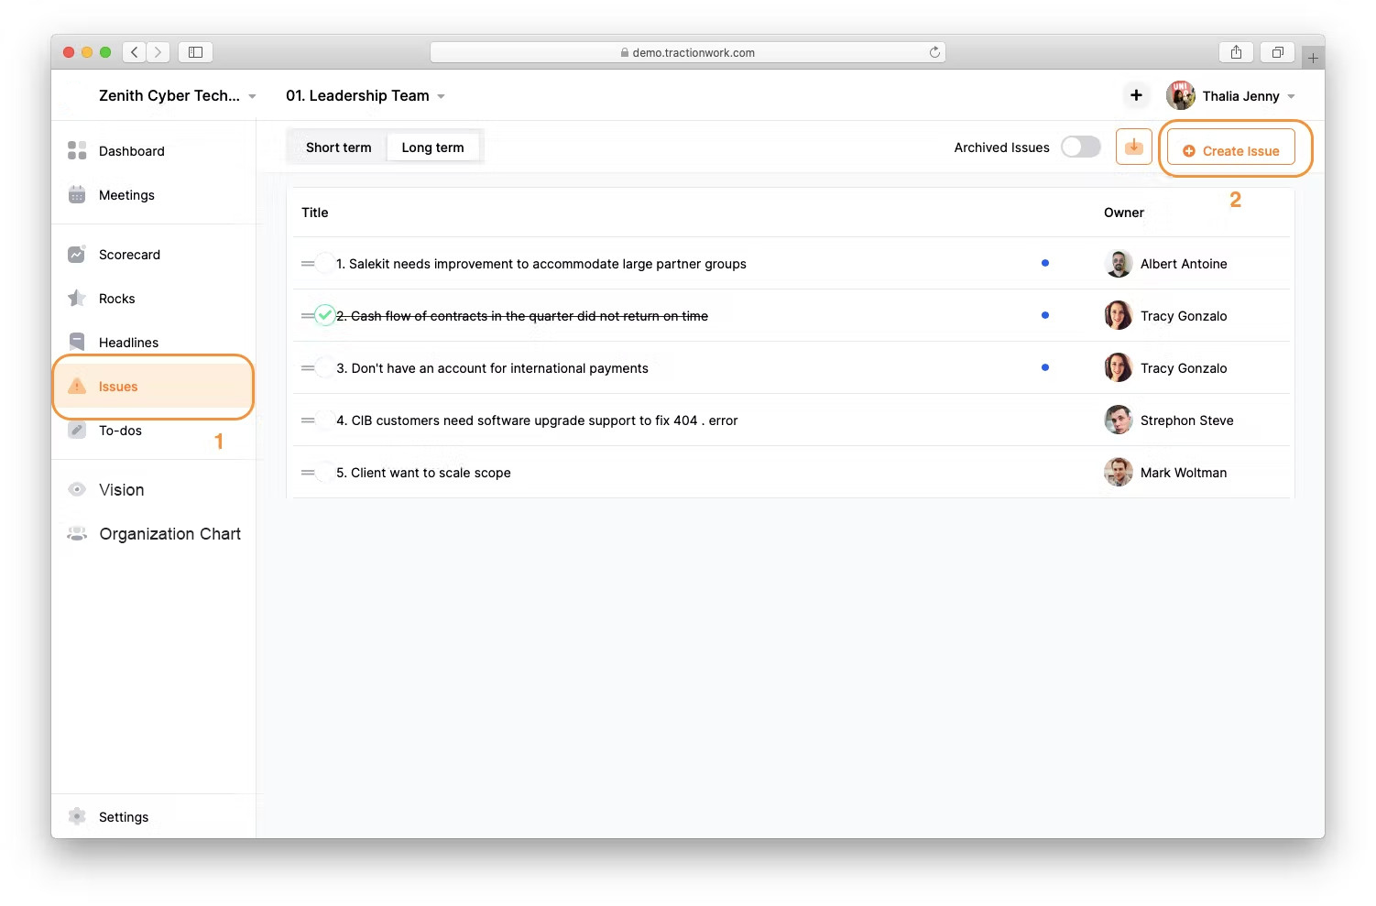The width and height of the screenshot is (1376, 906).
Task: Open issue "Don't have an account for international payments"
Action: 492,368
